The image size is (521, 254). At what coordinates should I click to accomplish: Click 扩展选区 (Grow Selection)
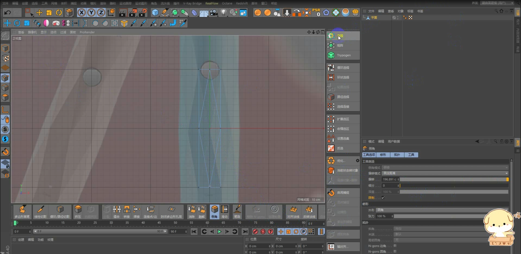pyautogui.click(x=343, y=119)
